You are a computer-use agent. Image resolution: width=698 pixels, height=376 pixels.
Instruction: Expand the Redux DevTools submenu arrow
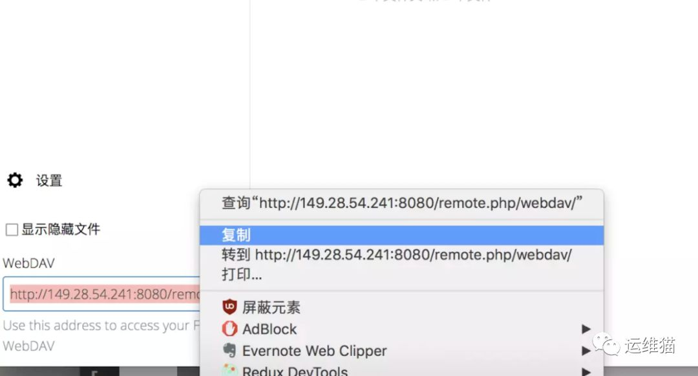[x=586, y=371]
